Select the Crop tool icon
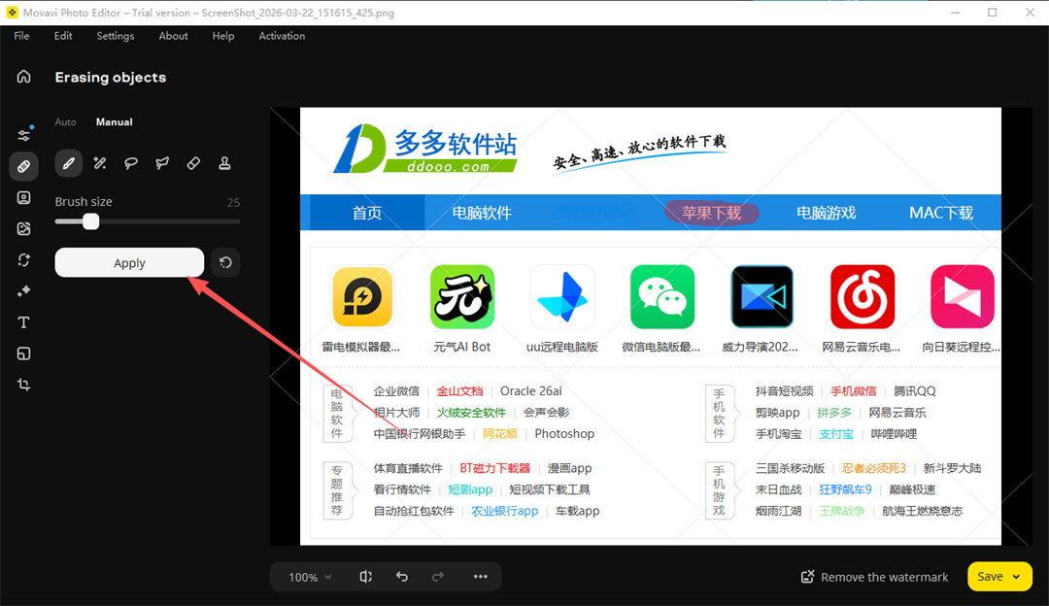This screenshot has width=1049, height=606. point(23,385)
